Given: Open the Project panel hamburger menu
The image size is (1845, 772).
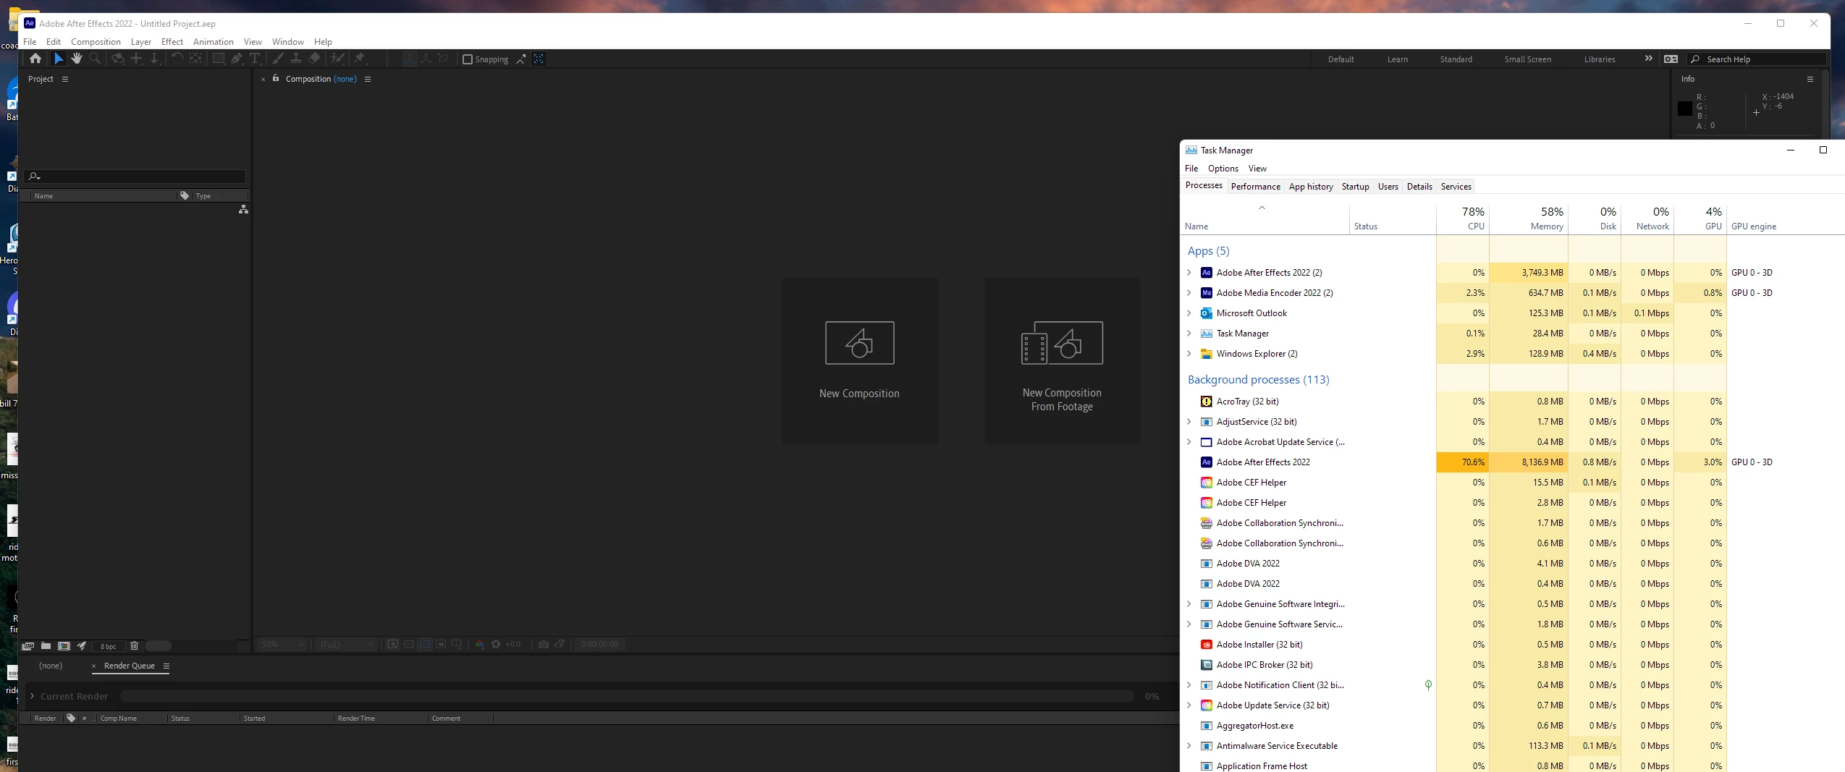Looking at the screenshot, I should point(65,79).
